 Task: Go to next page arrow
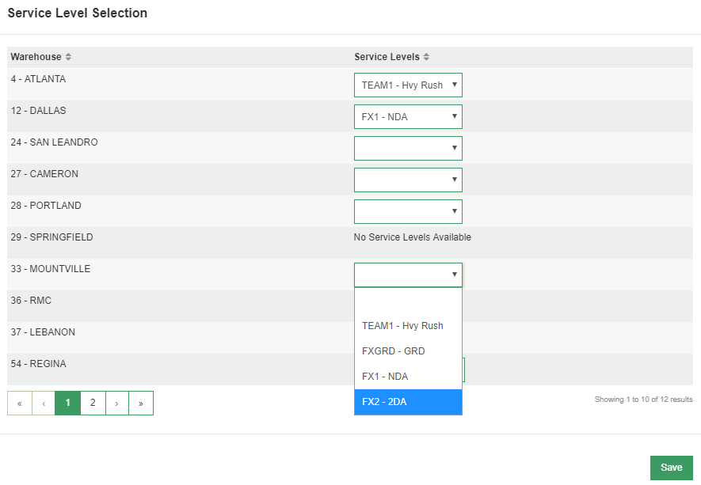click(x=116, y=404)
